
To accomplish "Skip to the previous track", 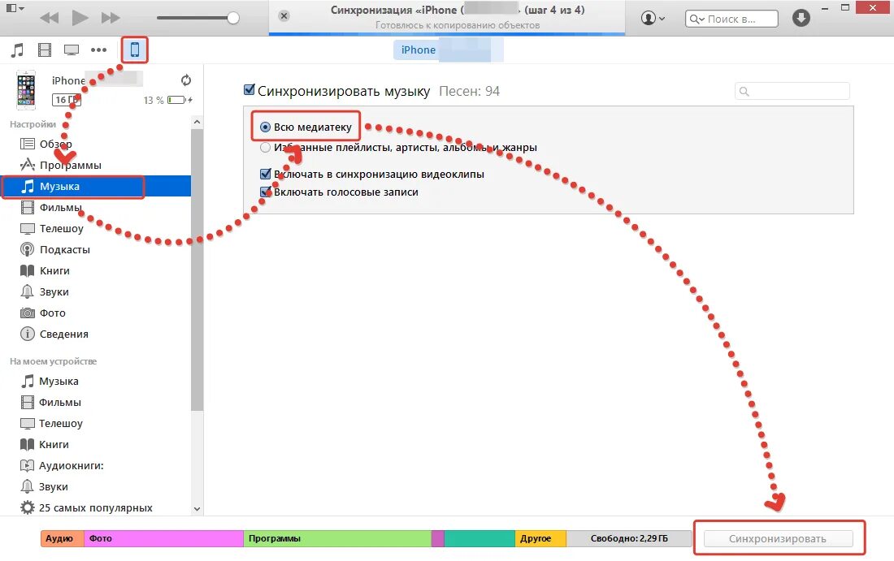I will [50, 18].
